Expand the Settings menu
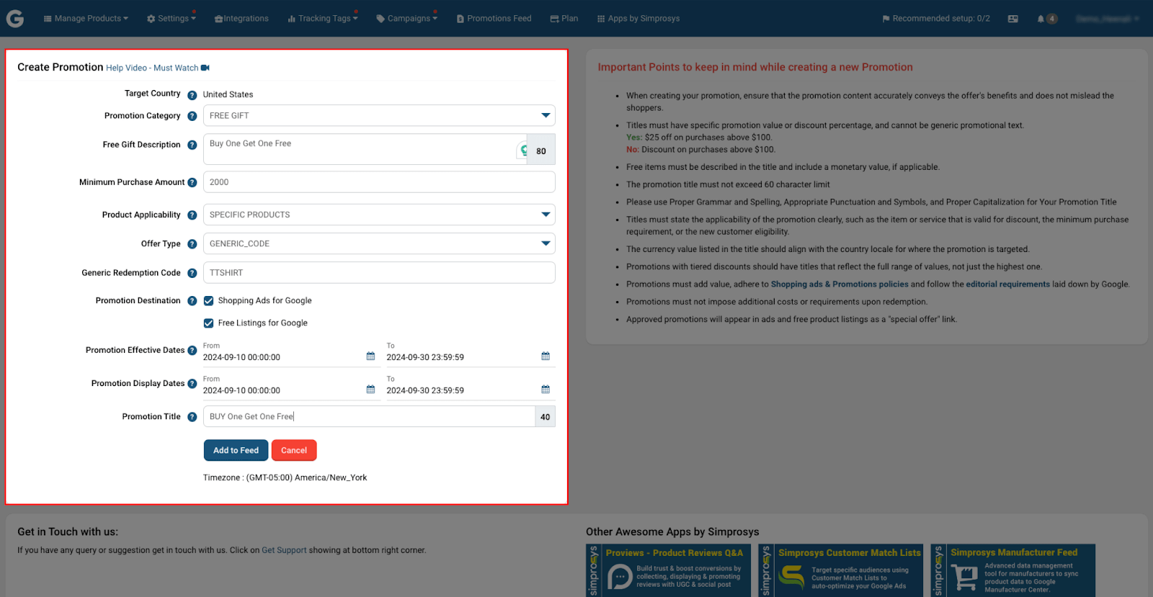1153x597 pixels. (x=172, y=19)
